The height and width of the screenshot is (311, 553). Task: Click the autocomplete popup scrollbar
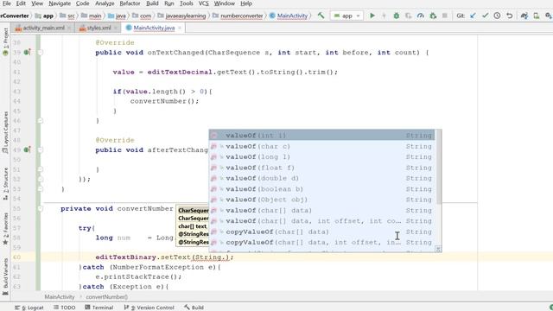tap(438, 167)
